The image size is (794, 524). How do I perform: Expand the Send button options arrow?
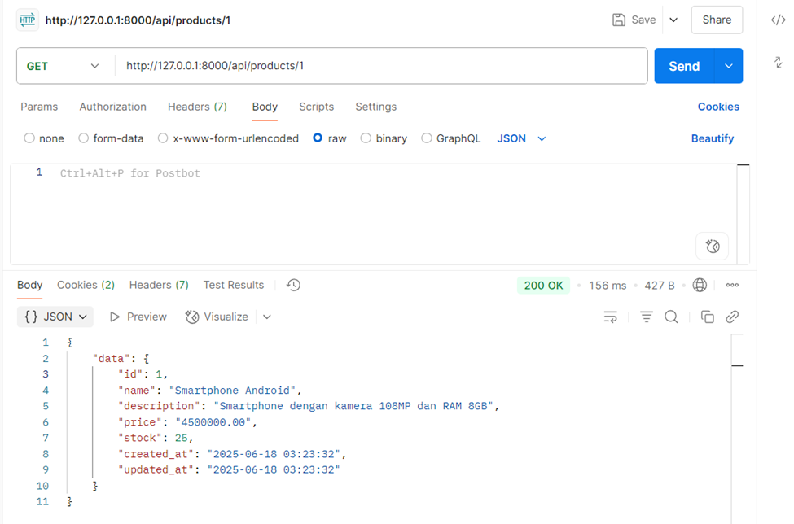[x=728, y=66]
